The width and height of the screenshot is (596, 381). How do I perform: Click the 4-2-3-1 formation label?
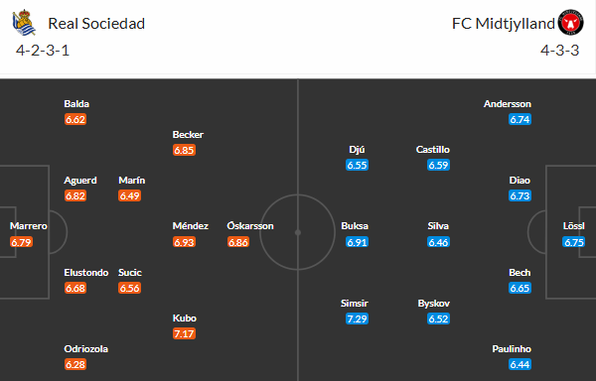[43, 50]
